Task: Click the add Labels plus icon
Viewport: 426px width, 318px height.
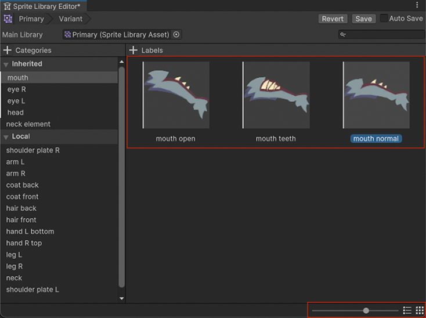Action: 133,50
